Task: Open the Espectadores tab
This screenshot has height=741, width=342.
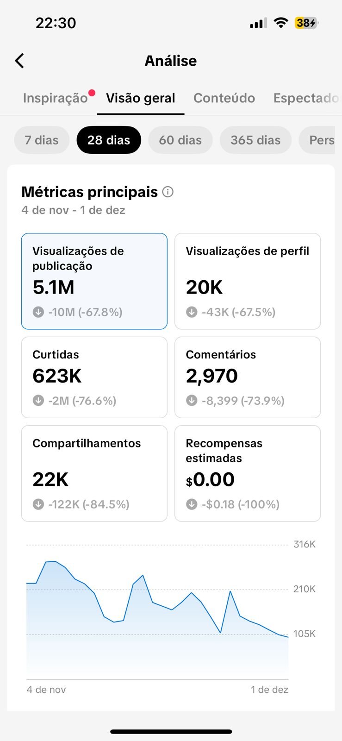Action: pyautogui.click(x=305, y=98)
